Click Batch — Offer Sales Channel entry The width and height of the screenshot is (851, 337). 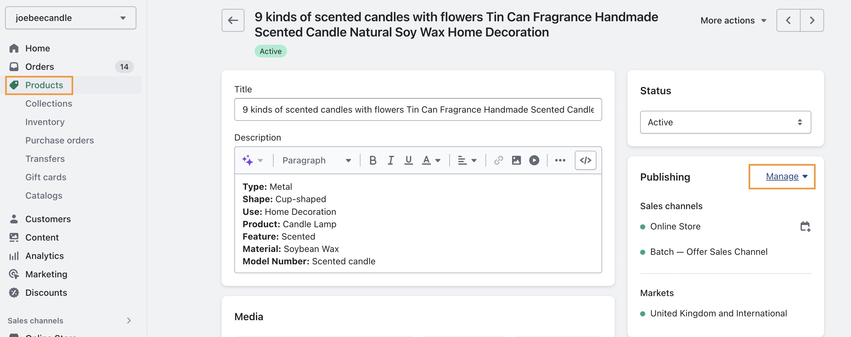709,252
